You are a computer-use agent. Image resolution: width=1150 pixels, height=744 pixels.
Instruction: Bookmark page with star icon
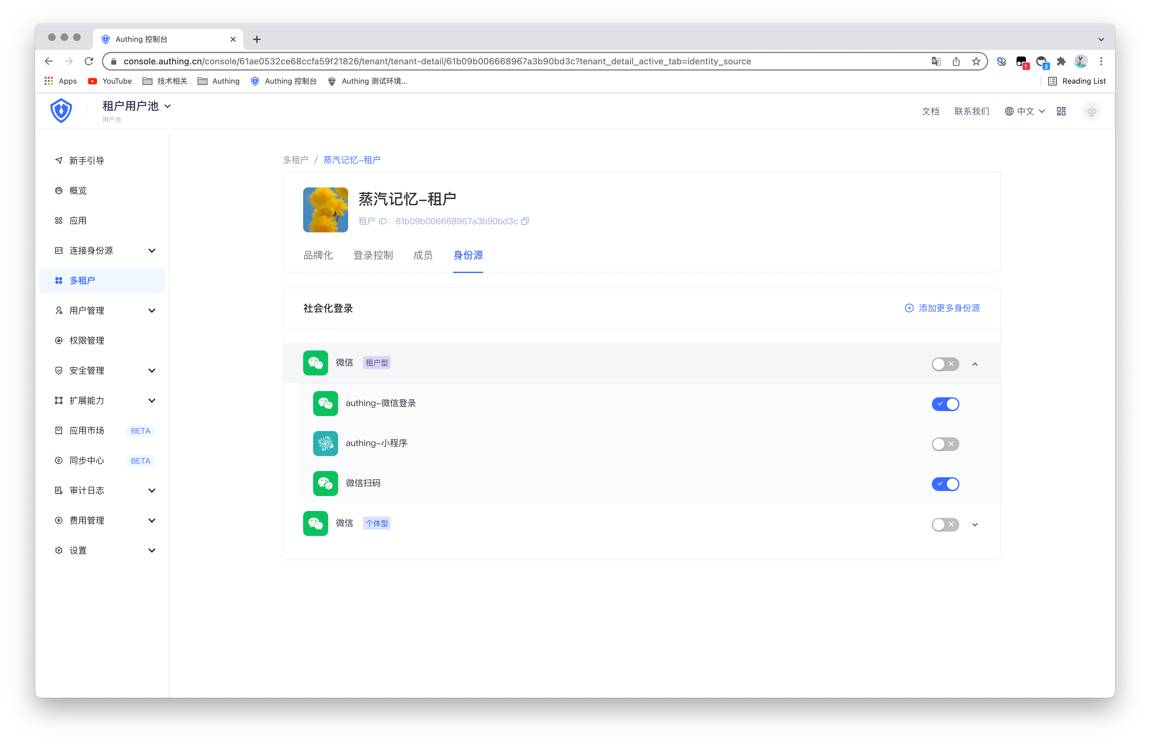(976, 61)
